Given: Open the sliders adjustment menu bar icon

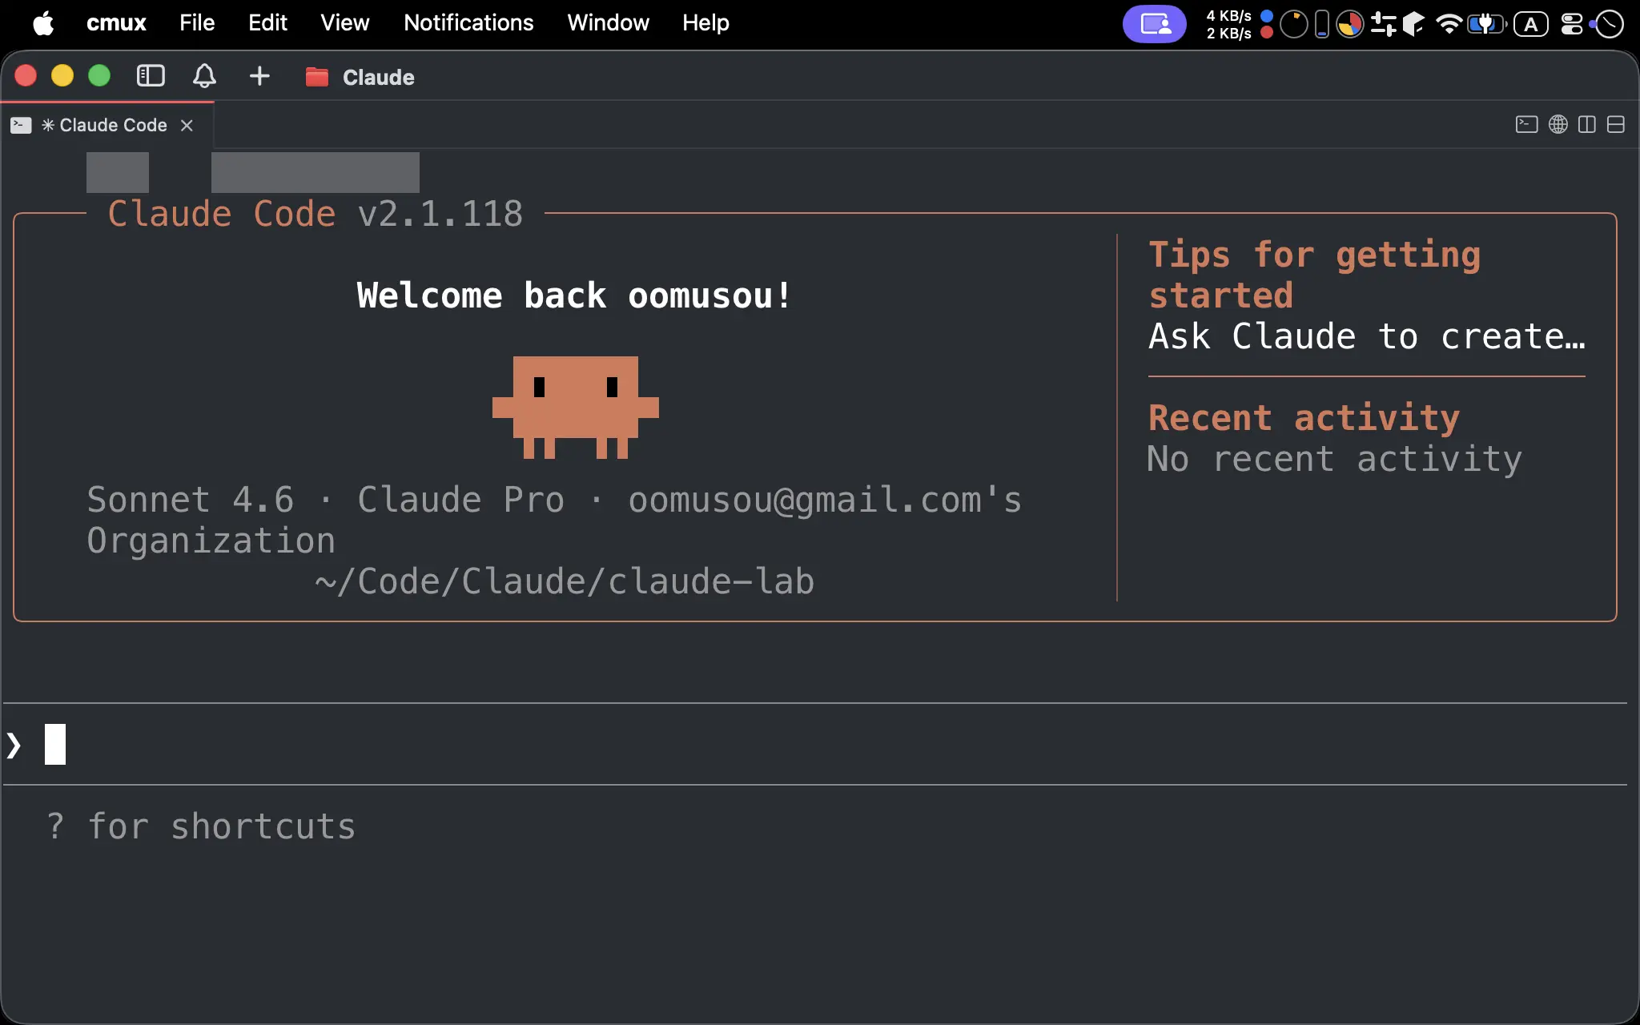Looking at the screenshot, I should (1383, 24).
